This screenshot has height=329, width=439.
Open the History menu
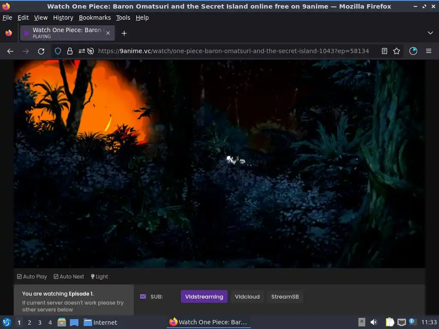[x=63, y=18]
